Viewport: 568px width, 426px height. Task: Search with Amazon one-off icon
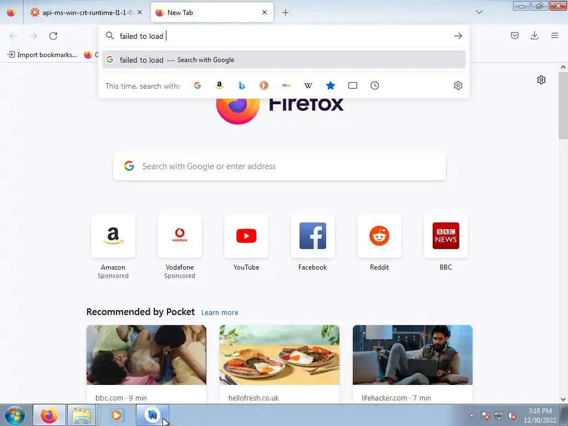click(x=219, y=85)
